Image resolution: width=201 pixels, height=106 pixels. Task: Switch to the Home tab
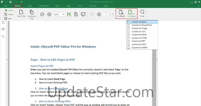tap(18, 6)
